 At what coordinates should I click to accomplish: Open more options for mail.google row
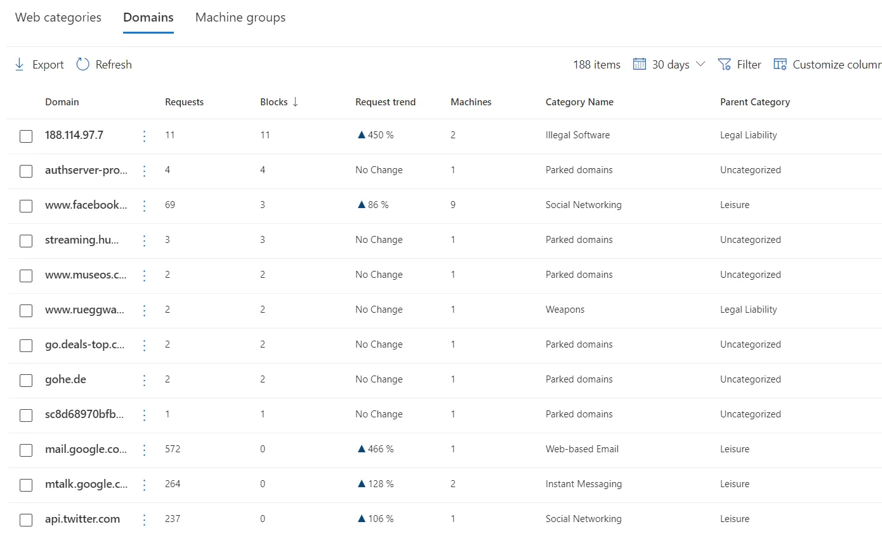tap(144, 450)
